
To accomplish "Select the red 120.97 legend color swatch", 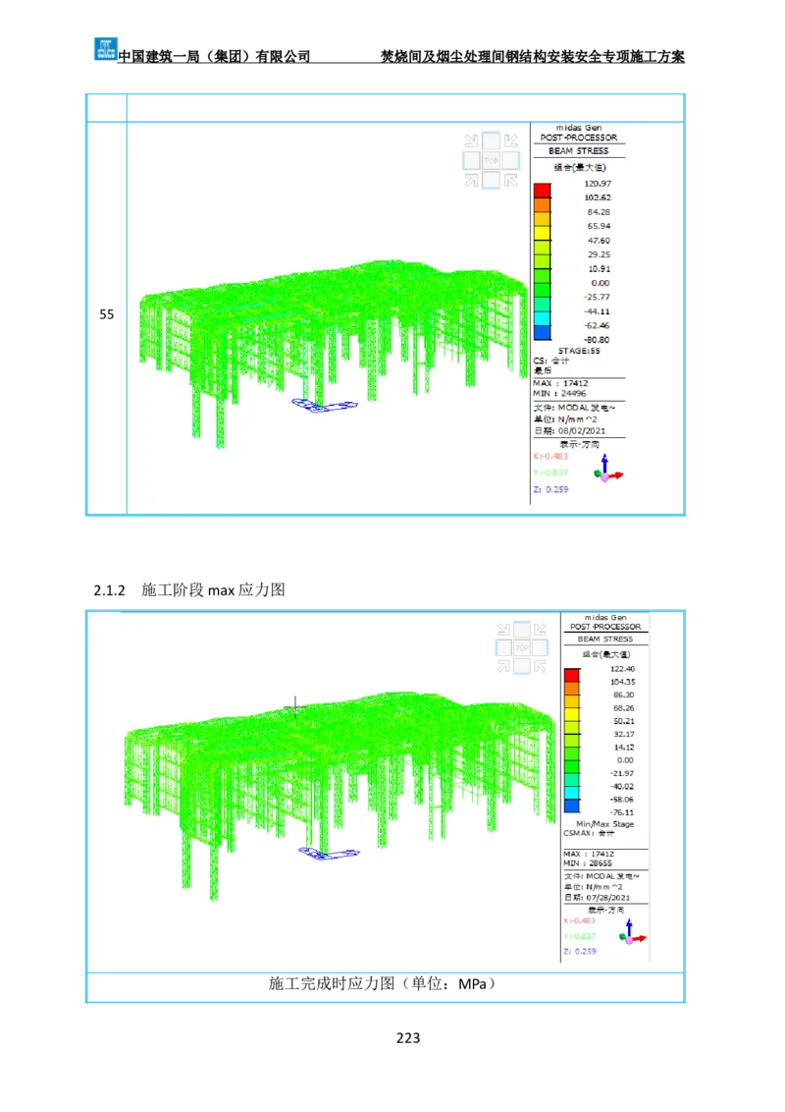I will [542, 191].
